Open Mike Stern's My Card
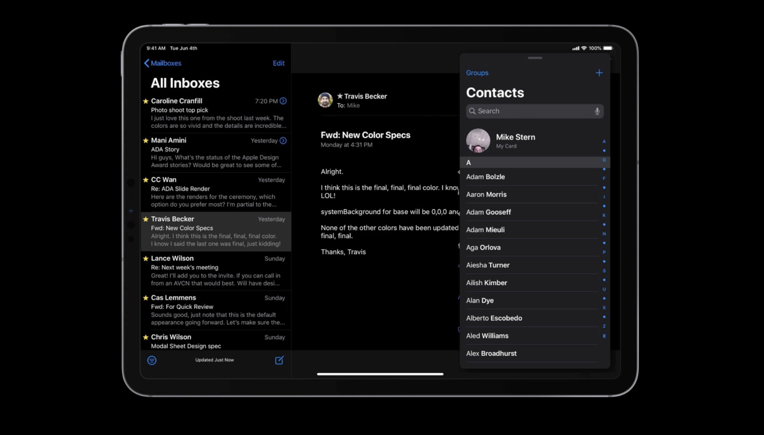The image size is (764, 435). click(x=515, y=141)
